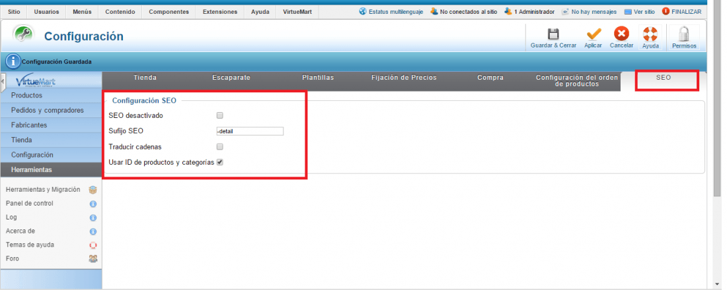
Task: Open Permisos padlock icon
Action: (684, 34)
